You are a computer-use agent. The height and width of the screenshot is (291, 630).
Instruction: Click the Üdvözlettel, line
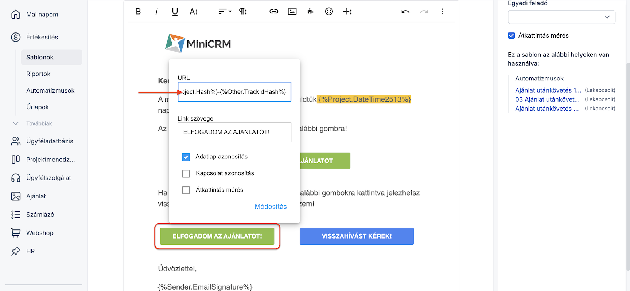click(177, 269)
